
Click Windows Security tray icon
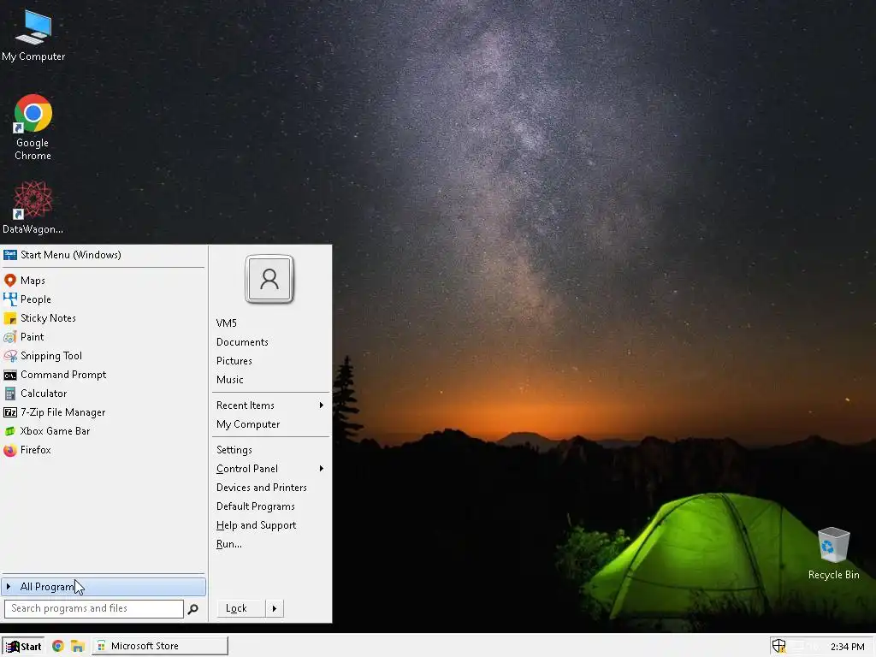778,647
